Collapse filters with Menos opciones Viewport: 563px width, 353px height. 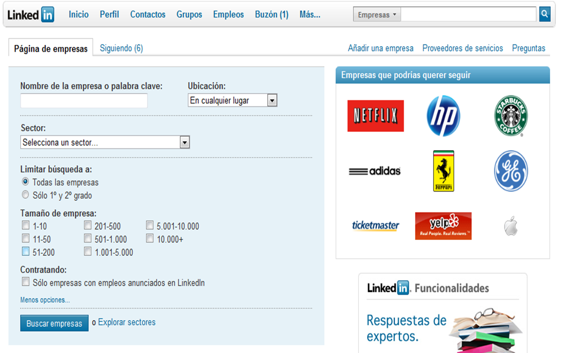pos(45,300)
